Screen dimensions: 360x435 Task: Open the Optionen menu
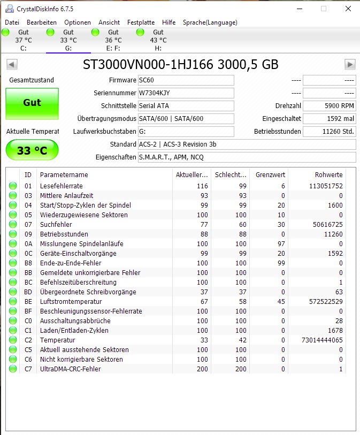pyautogui.click(x=78, y=22)
